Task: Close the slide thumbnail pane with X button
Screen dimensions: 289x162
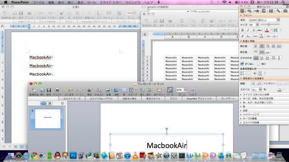Action: (62, 103)
